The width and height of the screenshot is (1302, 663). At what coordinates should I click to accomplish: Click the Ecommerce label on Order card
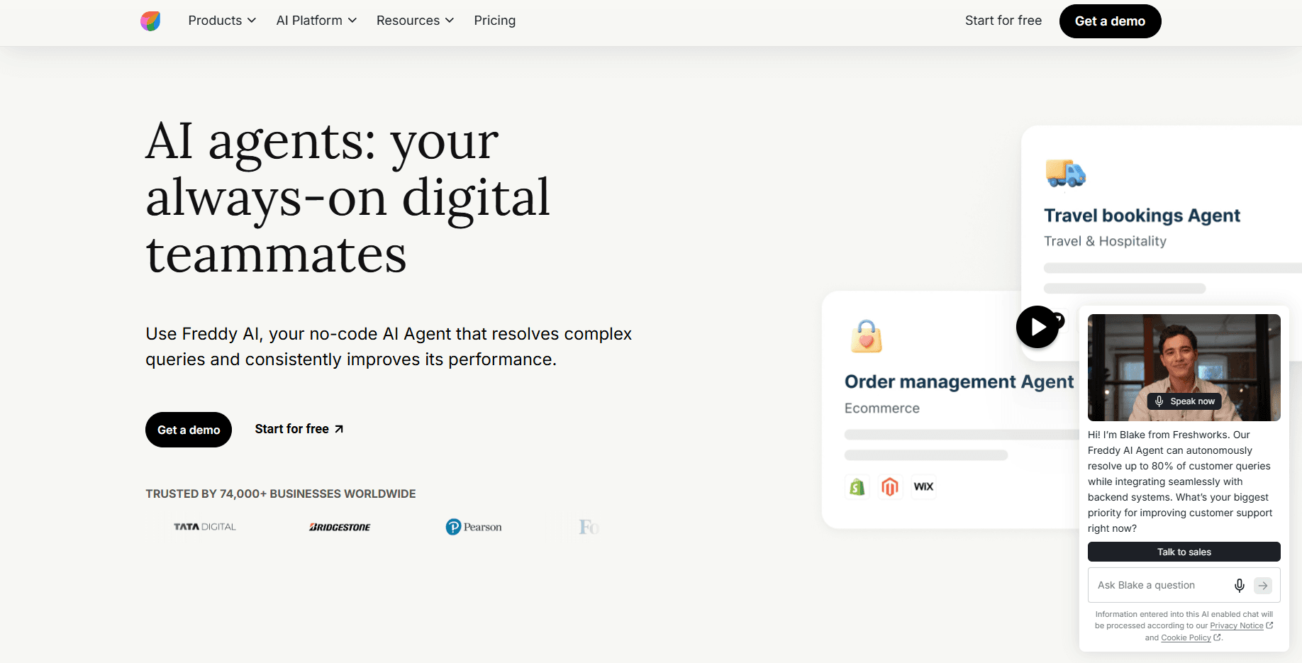882,408
